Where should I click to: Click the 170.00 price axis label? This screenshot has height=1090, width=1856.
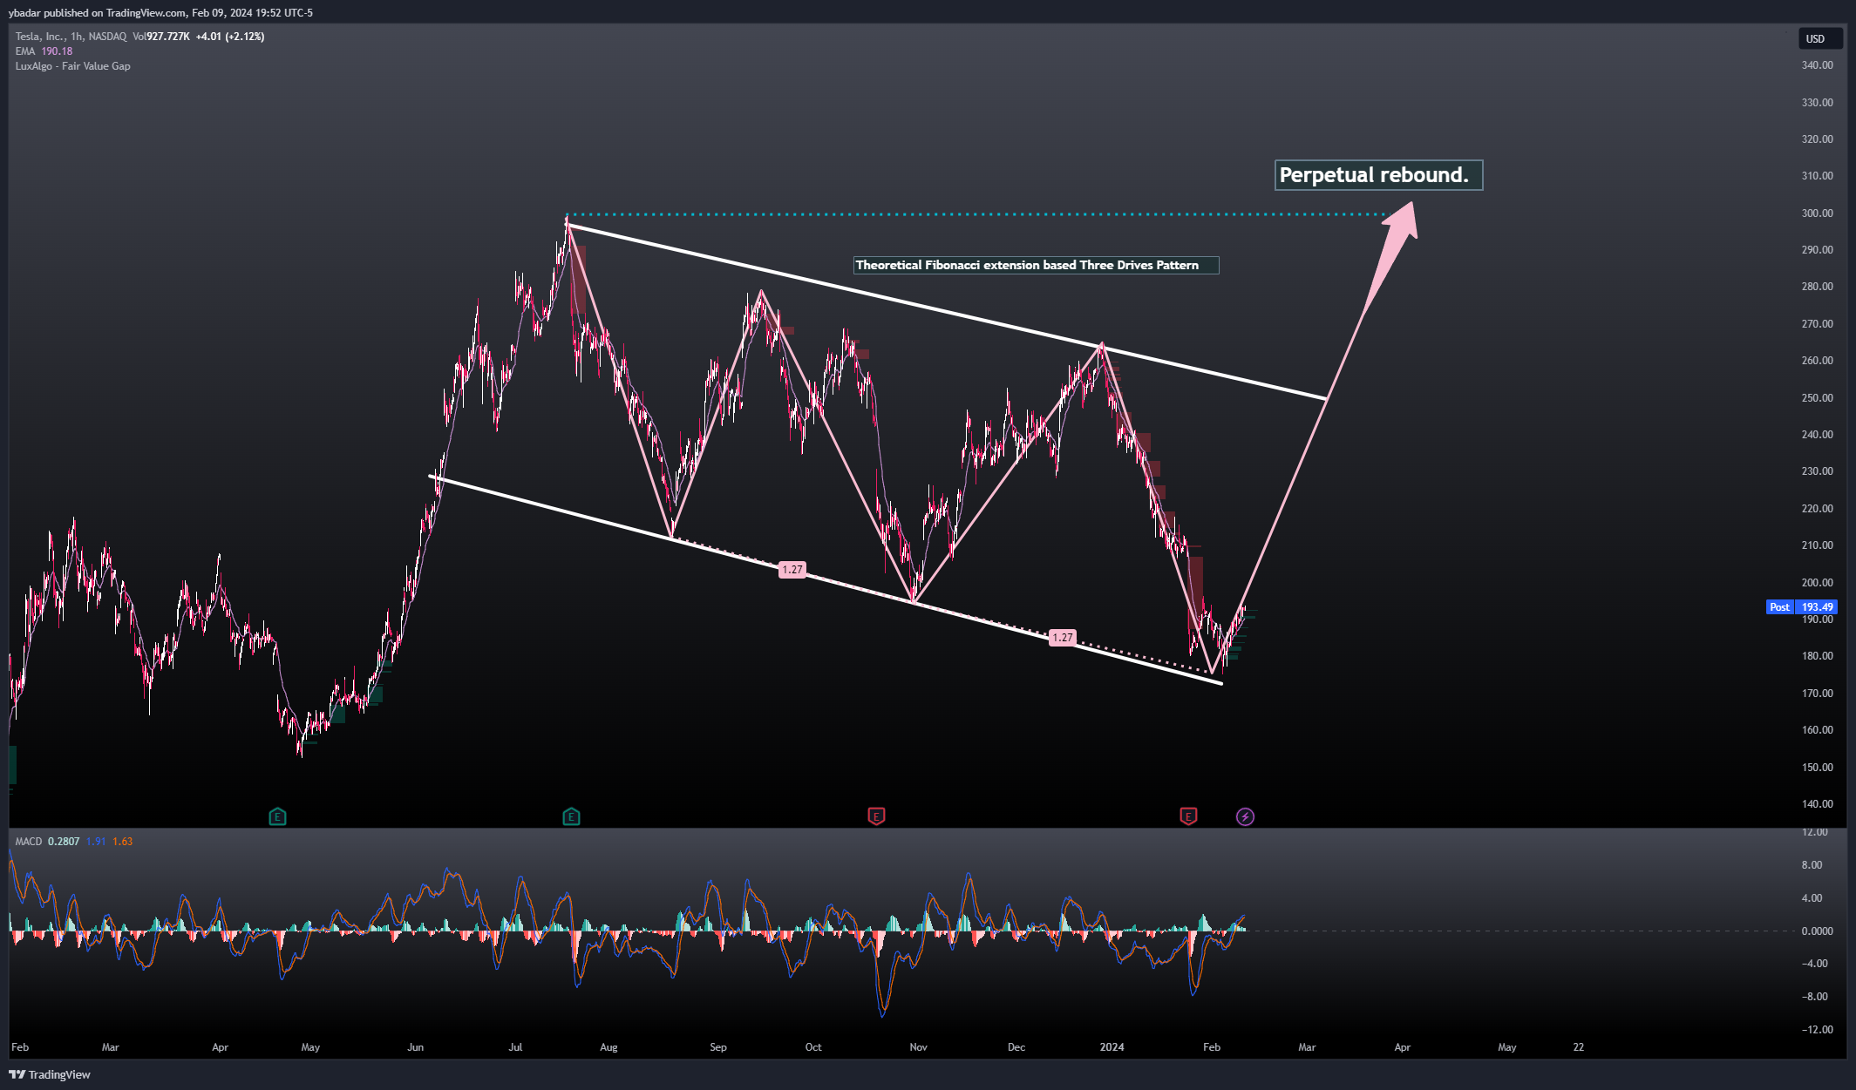(1818, 694)
